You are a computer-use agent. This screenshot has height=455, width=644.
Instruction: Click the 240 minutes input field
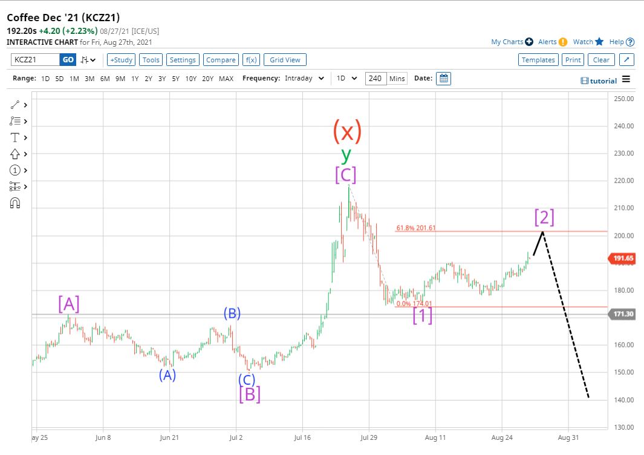tap(376, 78)
